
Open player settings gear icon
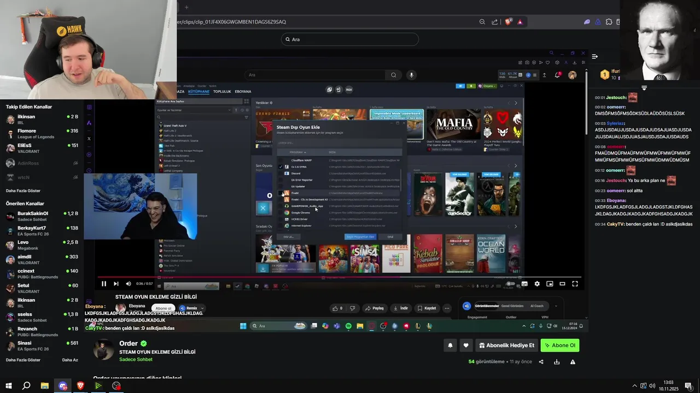coord(537,284)
